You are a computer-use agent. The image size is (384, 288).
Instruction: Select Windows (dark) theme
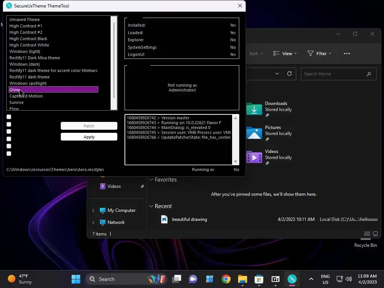pyautogui.click(x=24, y=64)
